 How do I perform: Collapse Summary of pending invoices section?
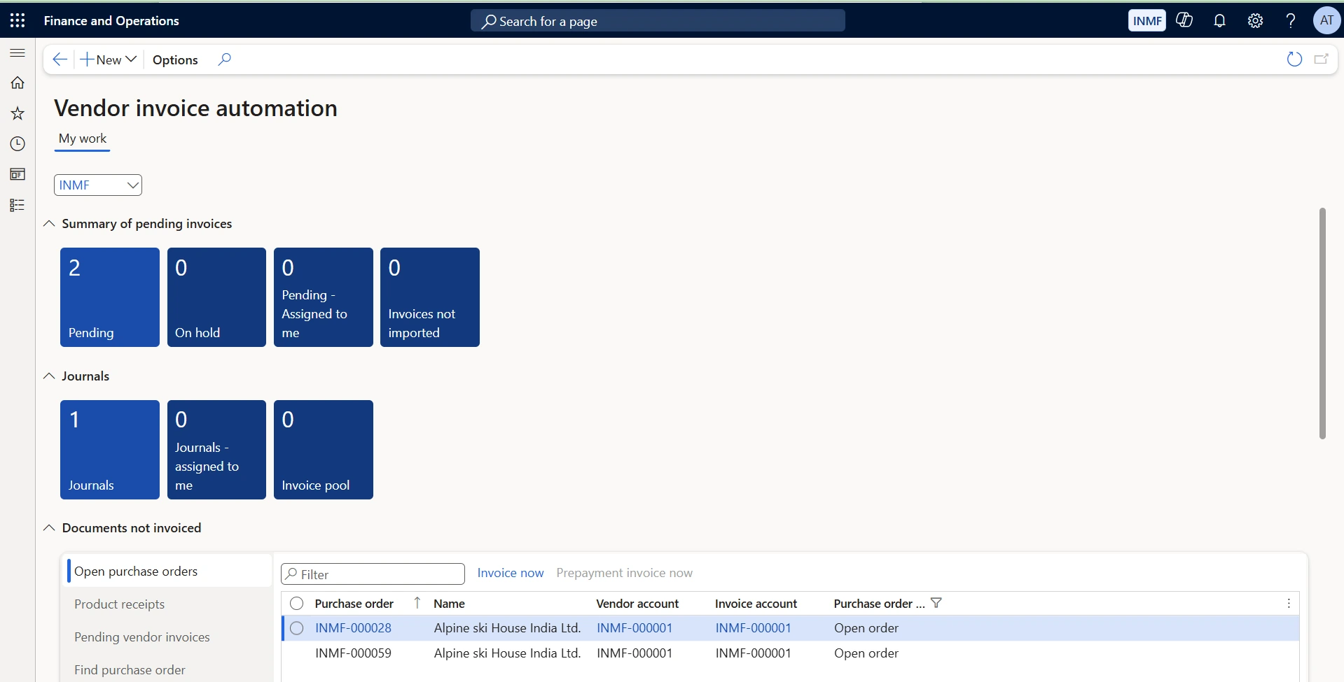pyautogui.click(x=49, y=224)
